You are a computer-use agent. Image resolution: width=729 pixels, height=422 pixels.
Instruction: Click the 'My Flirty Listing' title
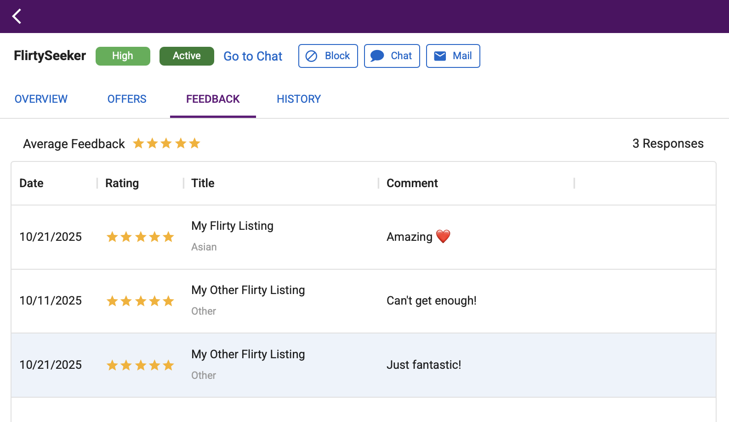(x=232, y=226)
